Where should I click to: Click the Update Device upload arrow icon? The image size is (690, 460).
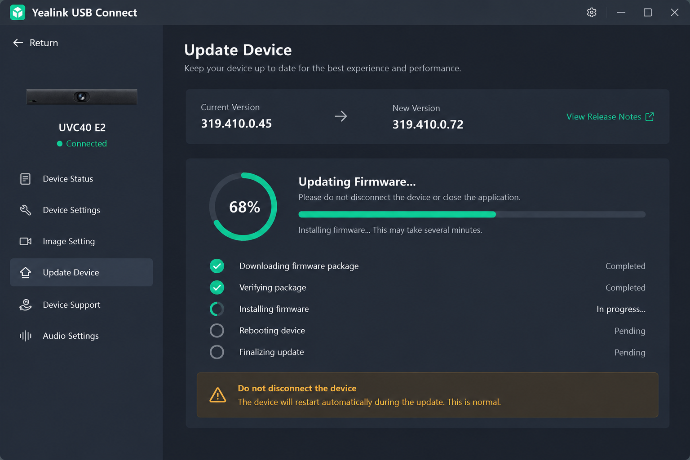coord(26,272)
